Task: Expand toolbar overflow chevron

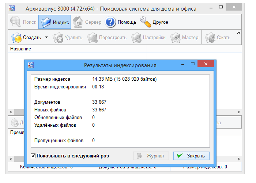Action: pyautogui.click(x=239, y=33)
